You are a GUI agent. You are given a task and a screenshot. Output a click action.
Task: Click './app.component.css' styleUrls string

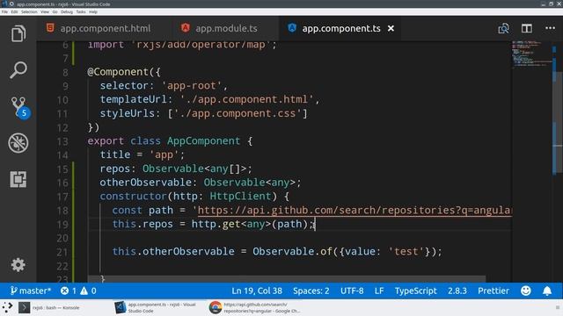point(238,113)
